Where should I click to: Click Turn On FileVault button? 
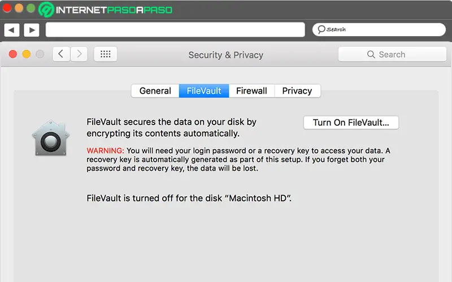click(x=351, y=122)
